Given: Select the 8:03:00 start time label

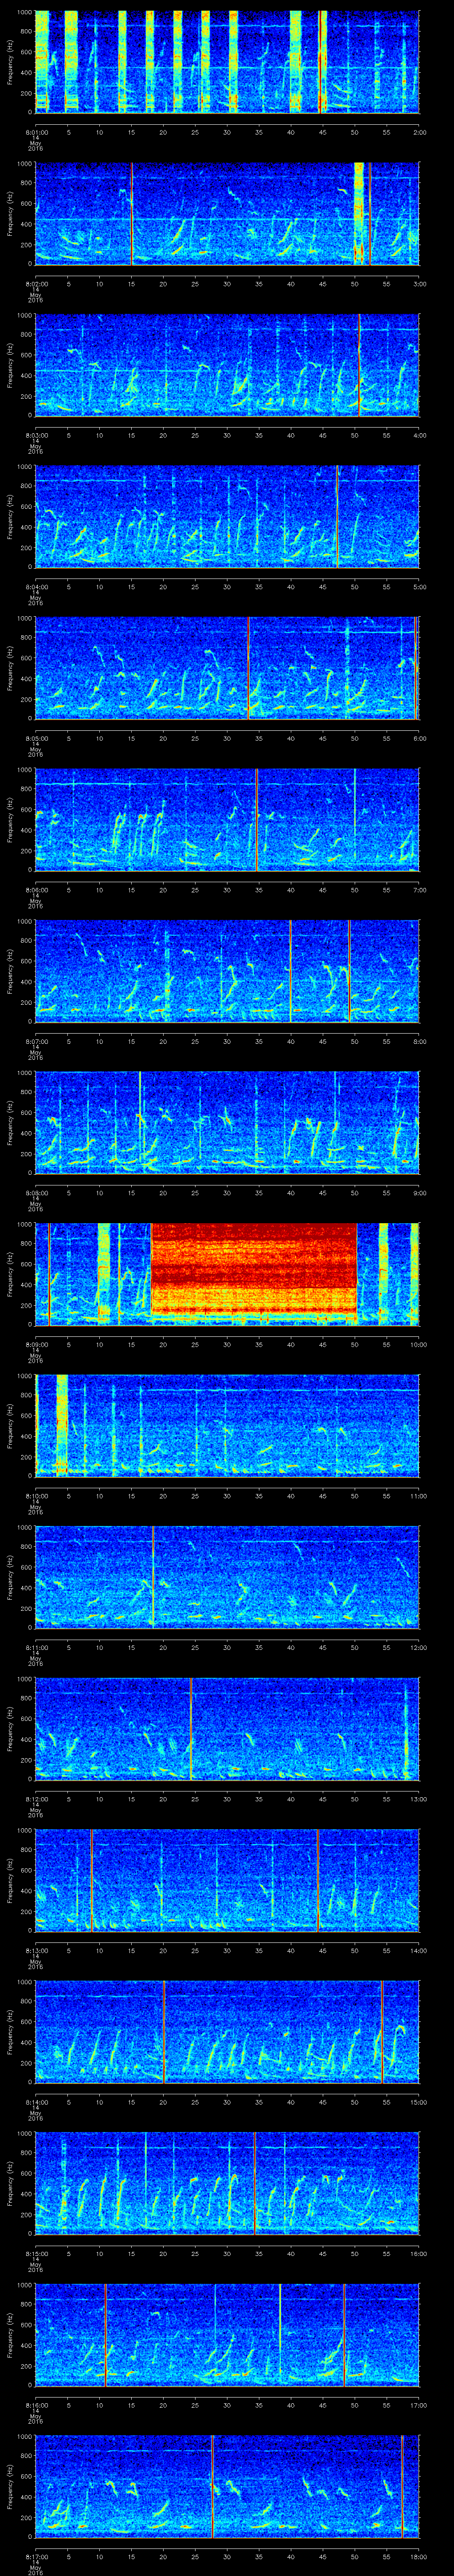Looking at the screenshot, I should point(36,435).
